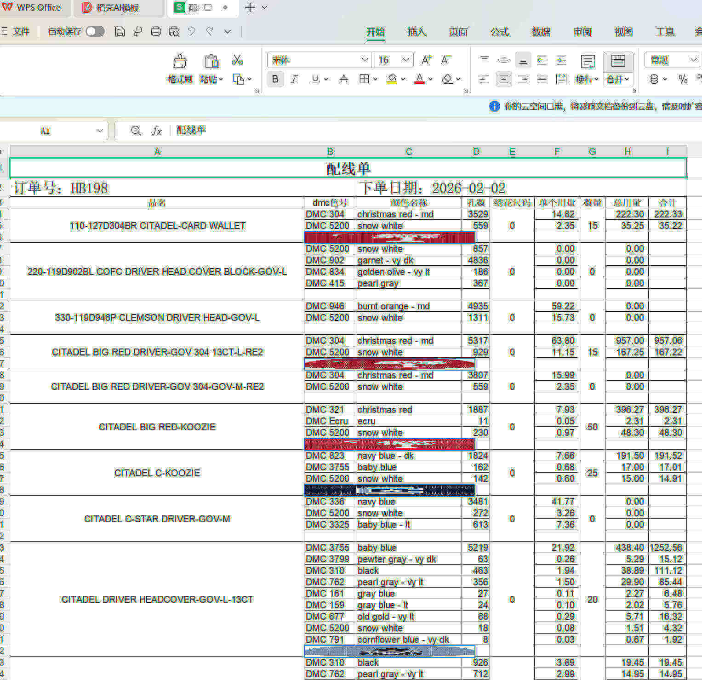
Task: Switch to the 插入 (Insert) tab
Action: [417, 32]
